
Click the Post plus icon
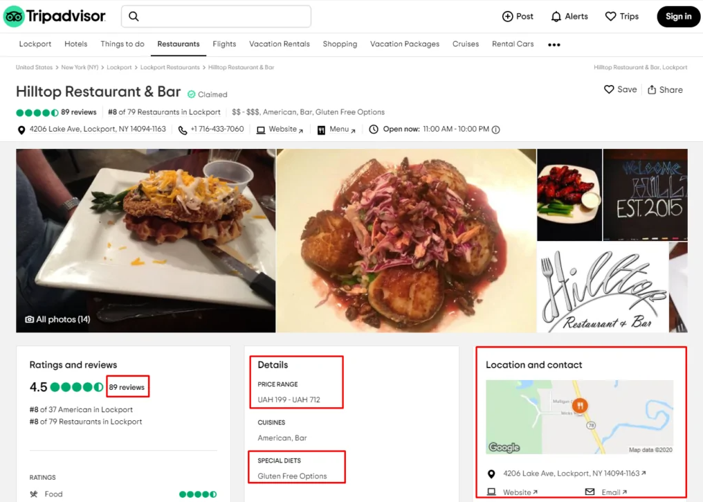pos(508,17)
